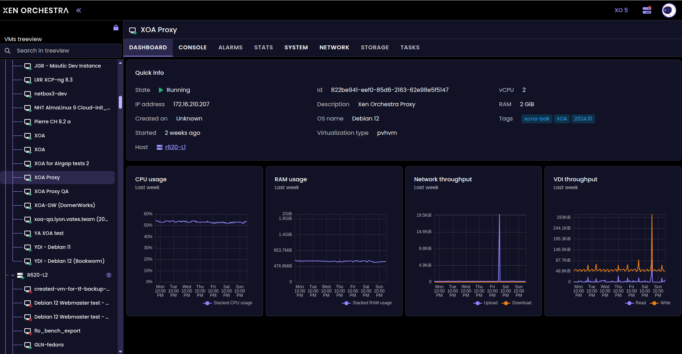
Task: Click the VM icon for XOA-DW (DornerWorks)
Action: pyautogui.click(x=28, y=206)
